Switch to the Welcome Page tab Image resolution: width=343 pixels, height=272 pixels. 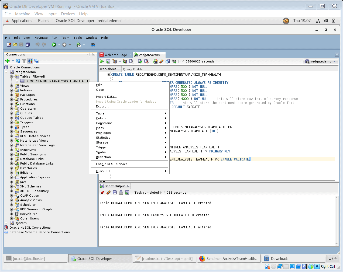[115, 55]
